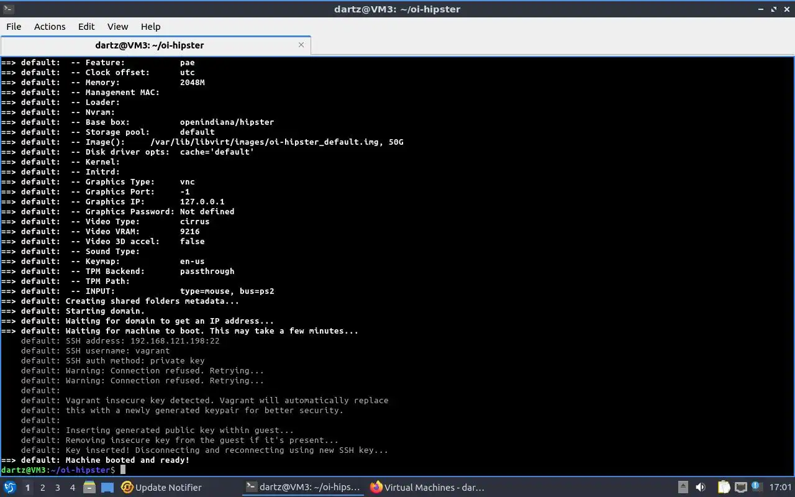Select the dartz@VM3: ~/oi-hipster terminal tab
The image size is (795, 497).
tap(150, 45)
